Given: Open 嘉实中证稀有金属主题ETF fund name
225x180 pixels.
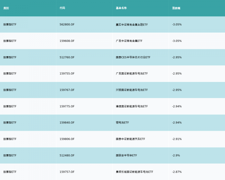Looking at the screenshot, I should [132, 24].
